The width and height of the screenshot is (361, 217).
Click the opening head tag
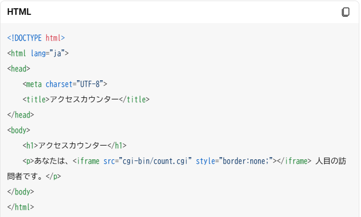click(19, 69)
